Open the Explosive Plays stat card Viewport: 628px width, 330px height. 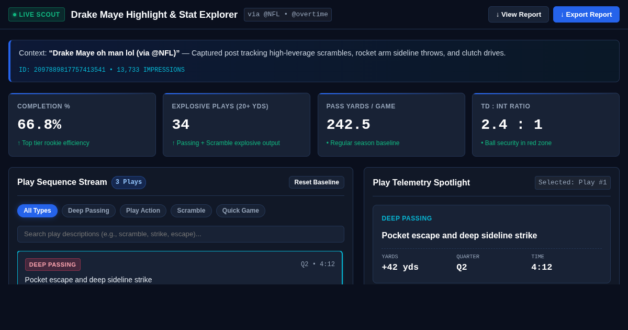point(237,125)
